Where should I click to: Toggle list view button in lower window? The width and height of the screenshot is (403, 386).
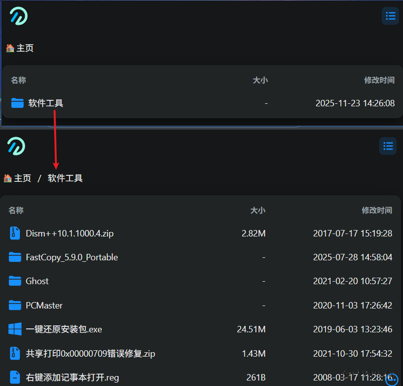click(x=388, y=146)
